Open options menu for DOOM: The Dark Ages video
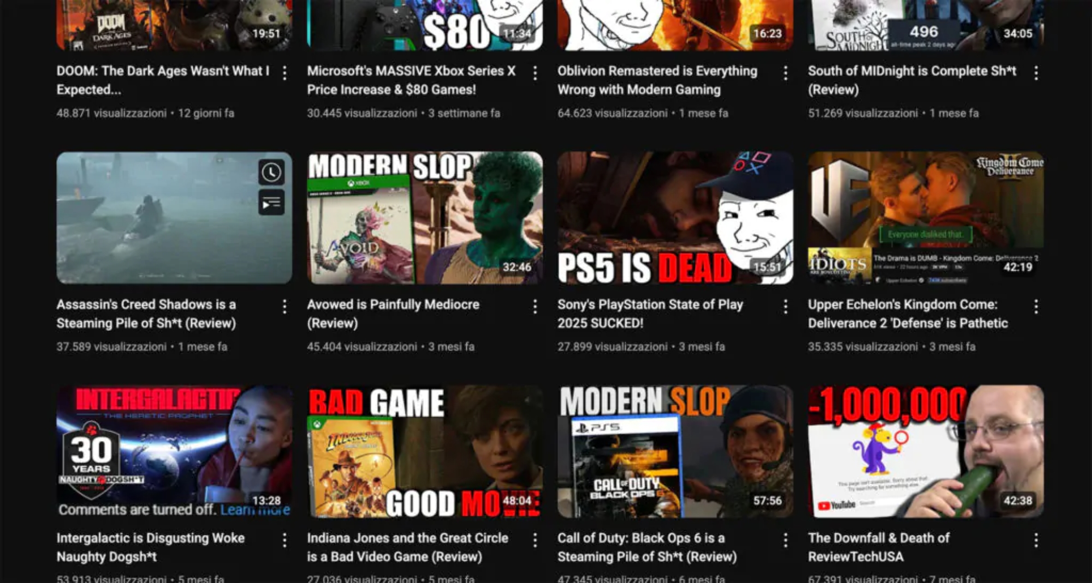 [x=284, y=73]
